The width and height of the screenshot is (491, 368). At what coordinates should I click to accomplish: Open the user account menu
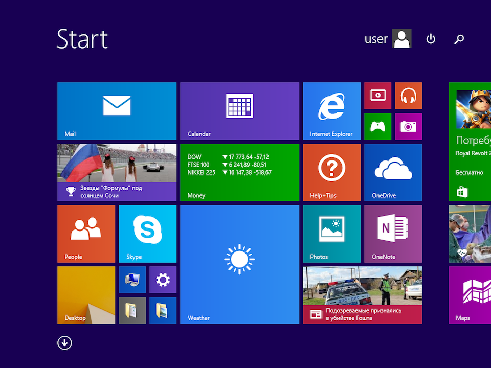[388, 38]
